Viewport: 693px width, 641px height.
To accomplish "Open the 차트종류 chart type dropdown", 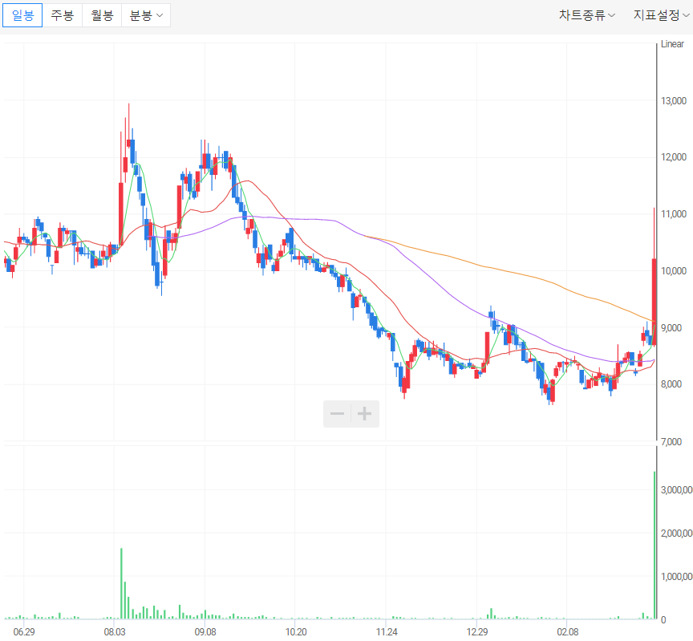I will tap(587, 15).
